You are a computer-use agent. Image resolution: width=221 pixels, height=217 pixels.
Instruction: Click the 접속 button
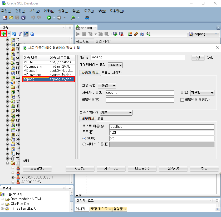pyautogui.click(x=173, y=168)
